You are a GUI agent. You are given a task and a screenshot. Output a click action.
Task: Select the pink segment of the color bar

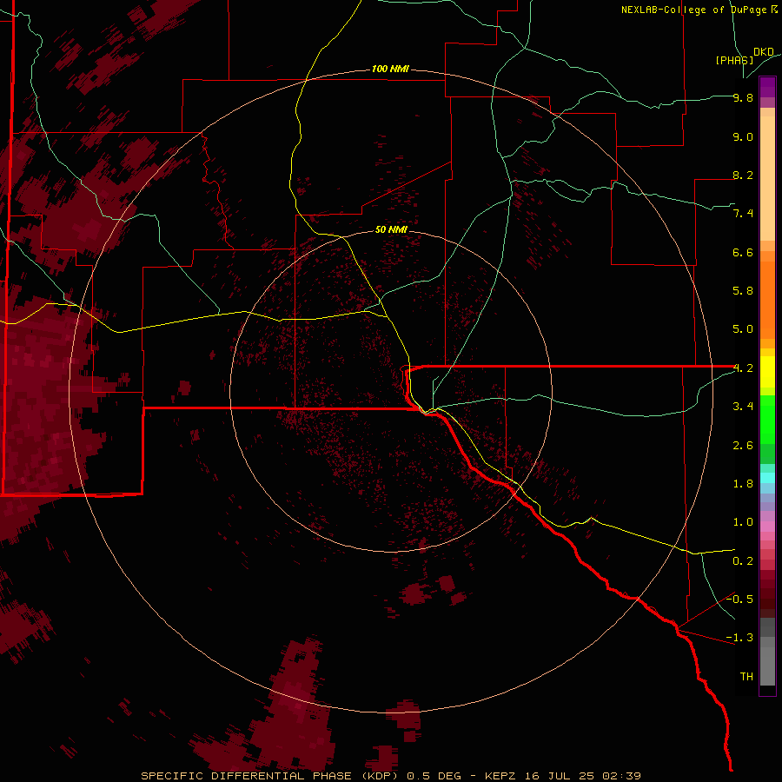[767, 527]
